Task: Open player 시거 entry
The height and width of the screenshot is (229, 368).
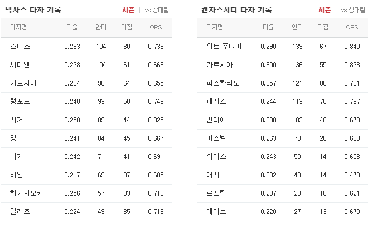Action: (16, 120)
